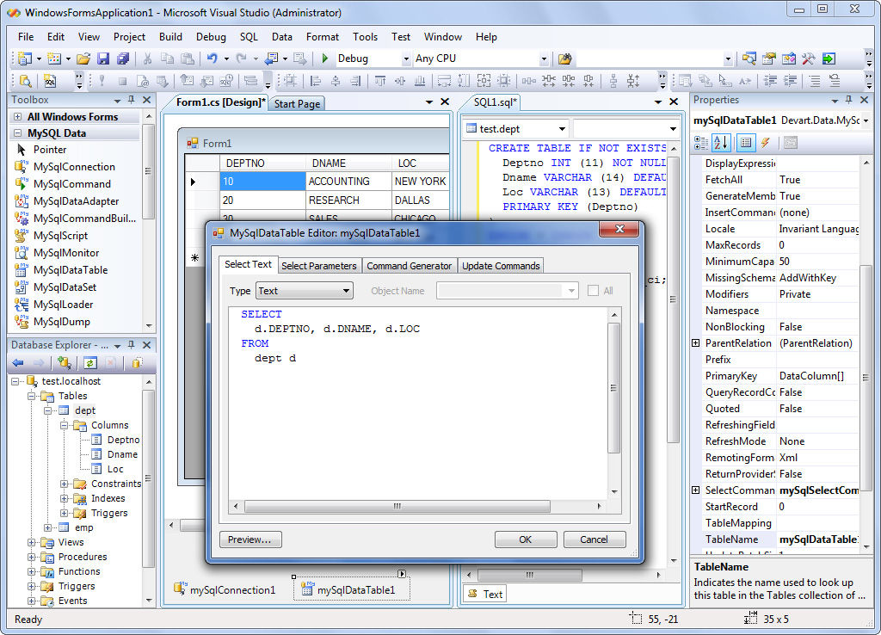This screenshot has width=881, height=635.
Task: Select the Loc column in tree
Action: pos(115,469)
